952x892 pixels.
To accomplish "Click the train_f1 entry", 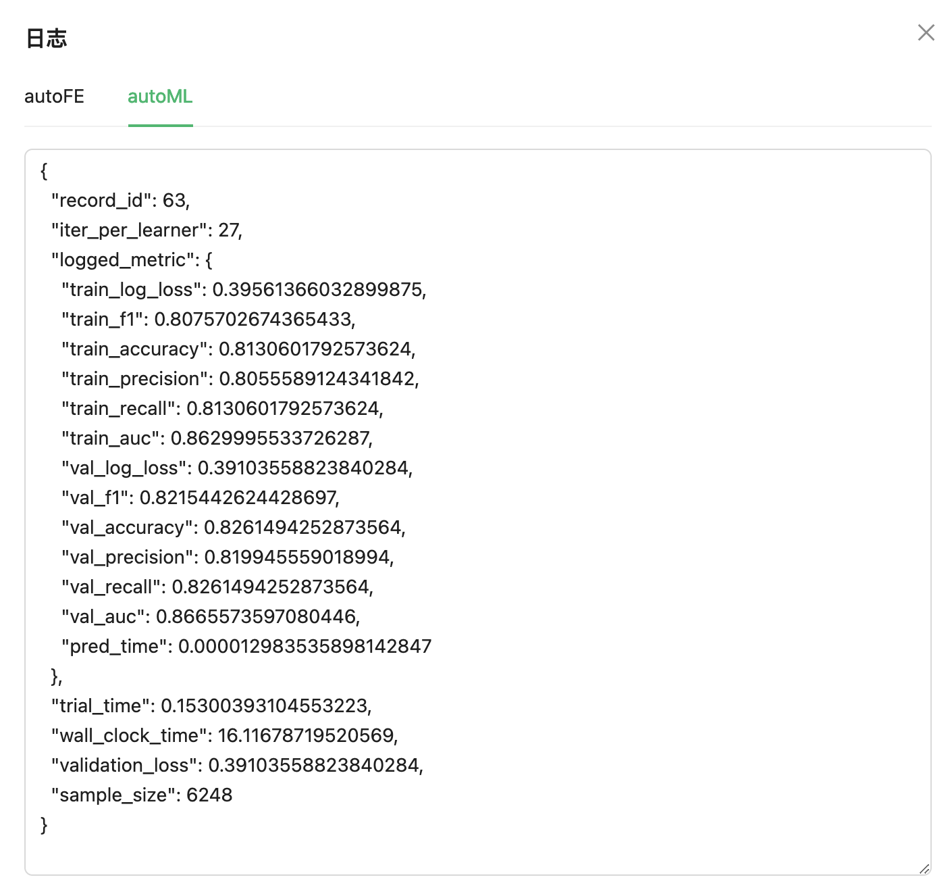I will (208, 320).
